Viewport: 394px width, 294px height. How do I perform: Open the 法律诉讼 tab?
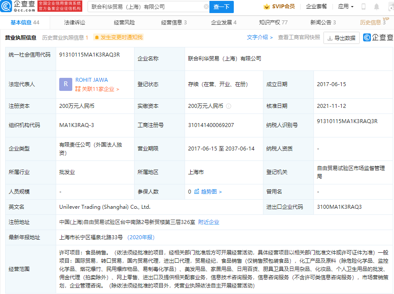click(74, 22)
